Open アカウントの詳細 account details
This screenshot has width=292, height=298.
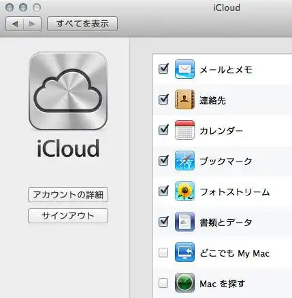[x=68, y=195]
